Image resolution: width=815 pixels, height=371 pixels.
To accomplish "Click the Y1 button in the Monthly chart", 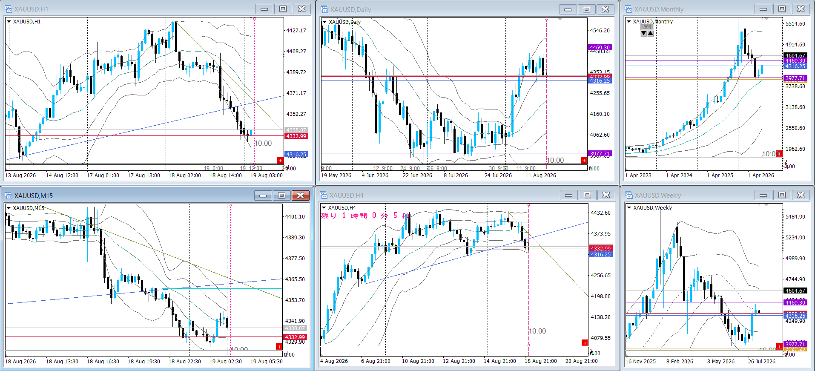I will 647,27.
